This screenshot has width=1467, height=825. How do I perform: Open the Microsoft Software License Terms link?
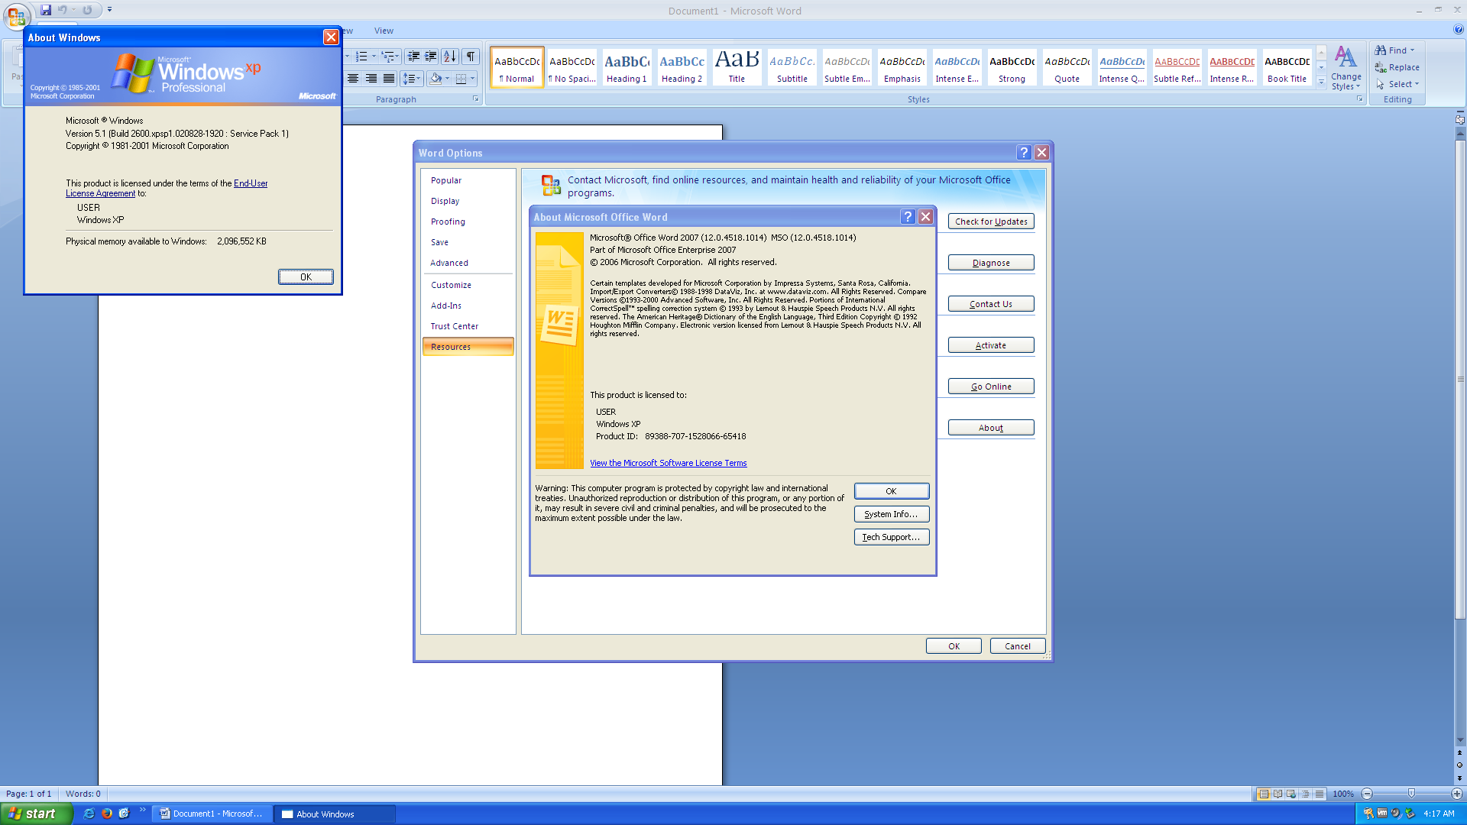pos(668,463)
